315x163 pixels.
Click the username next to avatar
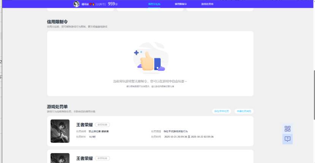click(85, 4)
